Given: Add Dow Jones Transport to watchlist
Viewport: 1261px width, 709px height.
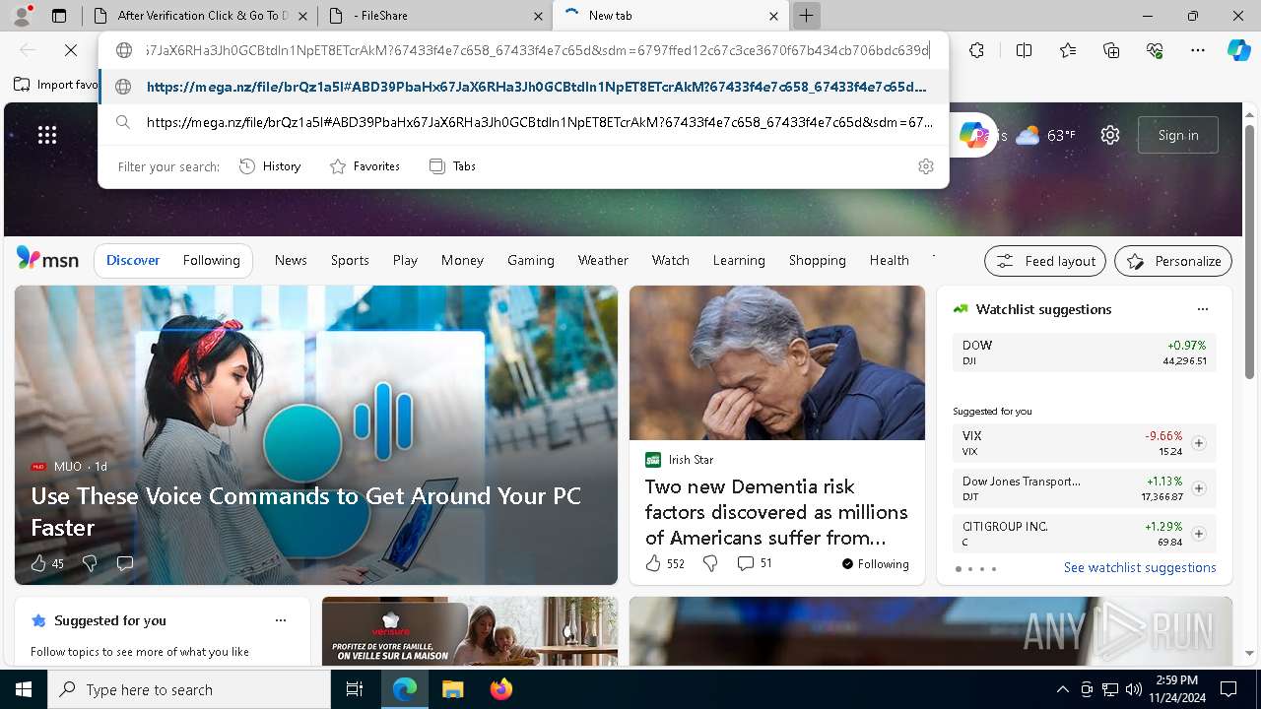Looking at the screenshot, I should click(x=1198, y=488).
